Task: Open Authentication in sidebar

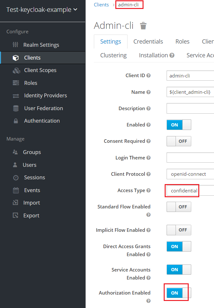Action: 43,121
